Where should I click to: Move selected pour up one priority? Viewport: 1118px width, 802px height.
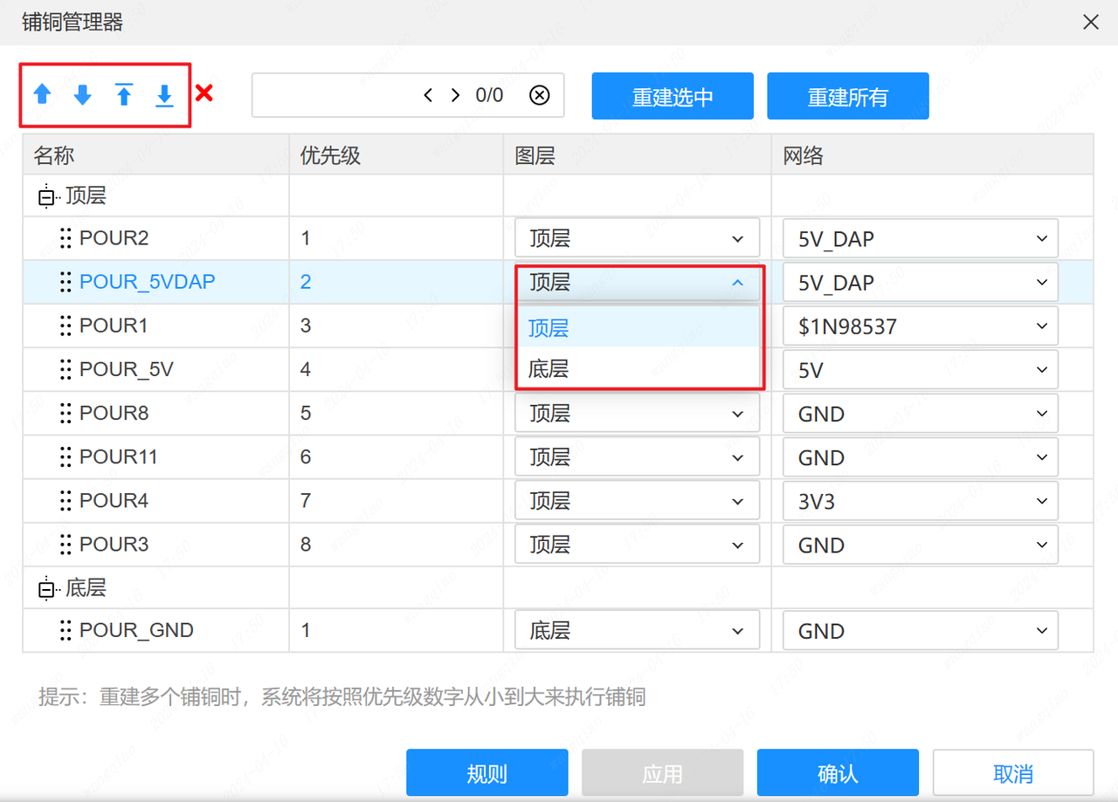(x=42, y=94)
